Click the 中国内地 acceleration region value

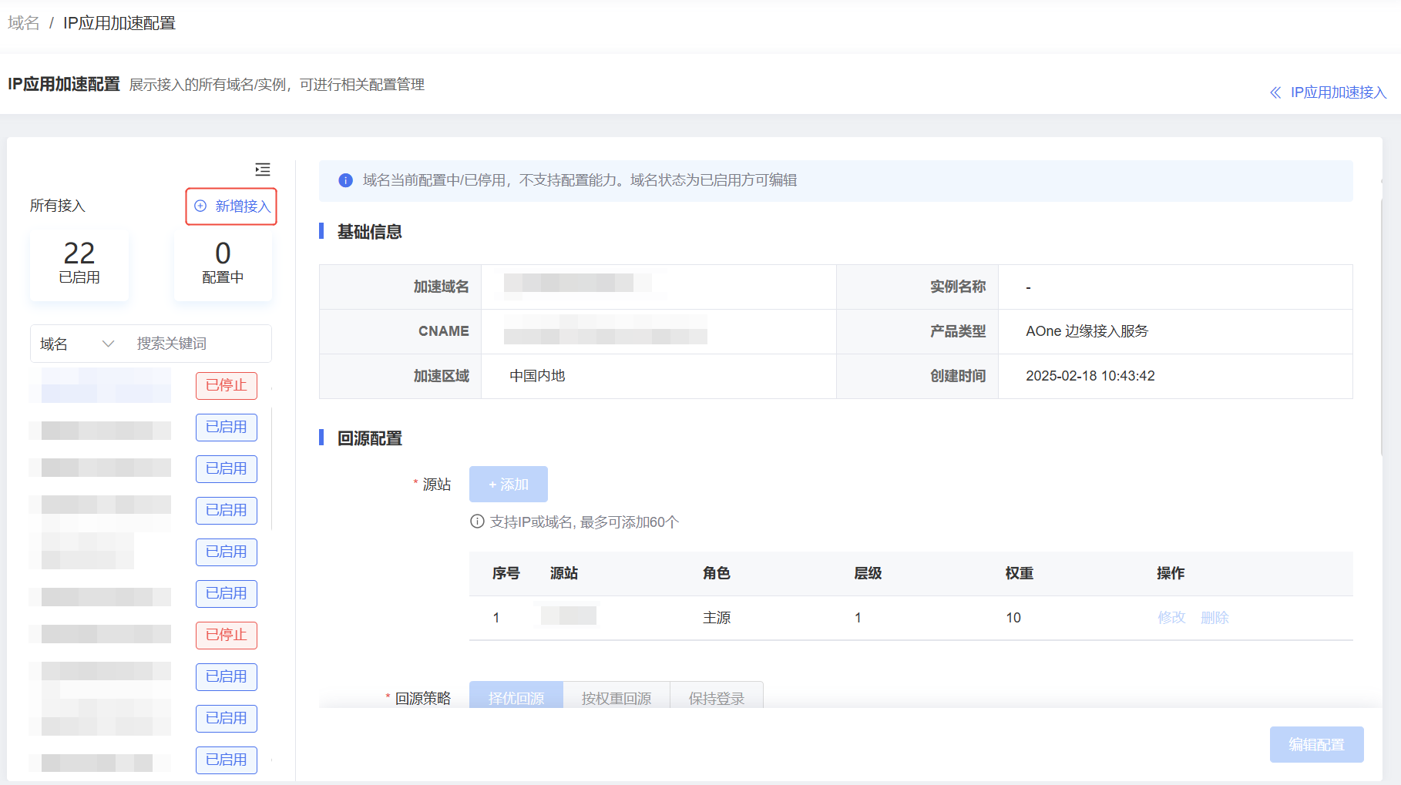[537, 376]
